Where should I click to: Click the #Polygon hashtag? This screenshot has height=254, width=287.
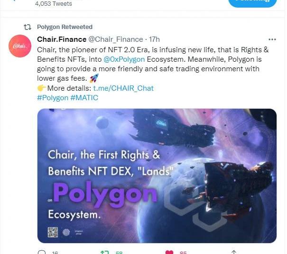tap(52, 98)
